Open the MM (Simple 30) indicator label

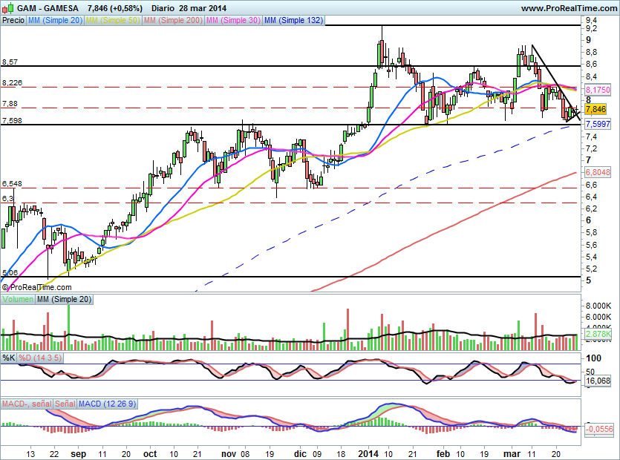(x=233, y=20)
